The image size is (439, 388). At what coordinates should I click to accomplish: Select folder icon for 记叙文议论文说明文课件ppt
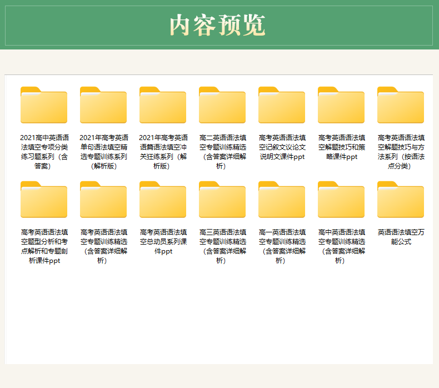point(282,105)
